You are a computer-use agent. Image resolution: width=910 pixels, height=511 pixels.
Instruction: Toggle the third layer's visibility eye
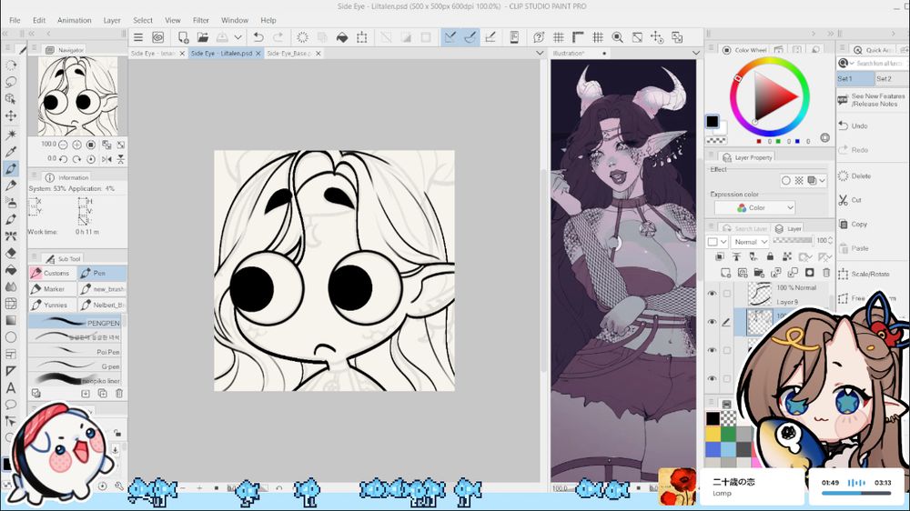tap(713, 350)
